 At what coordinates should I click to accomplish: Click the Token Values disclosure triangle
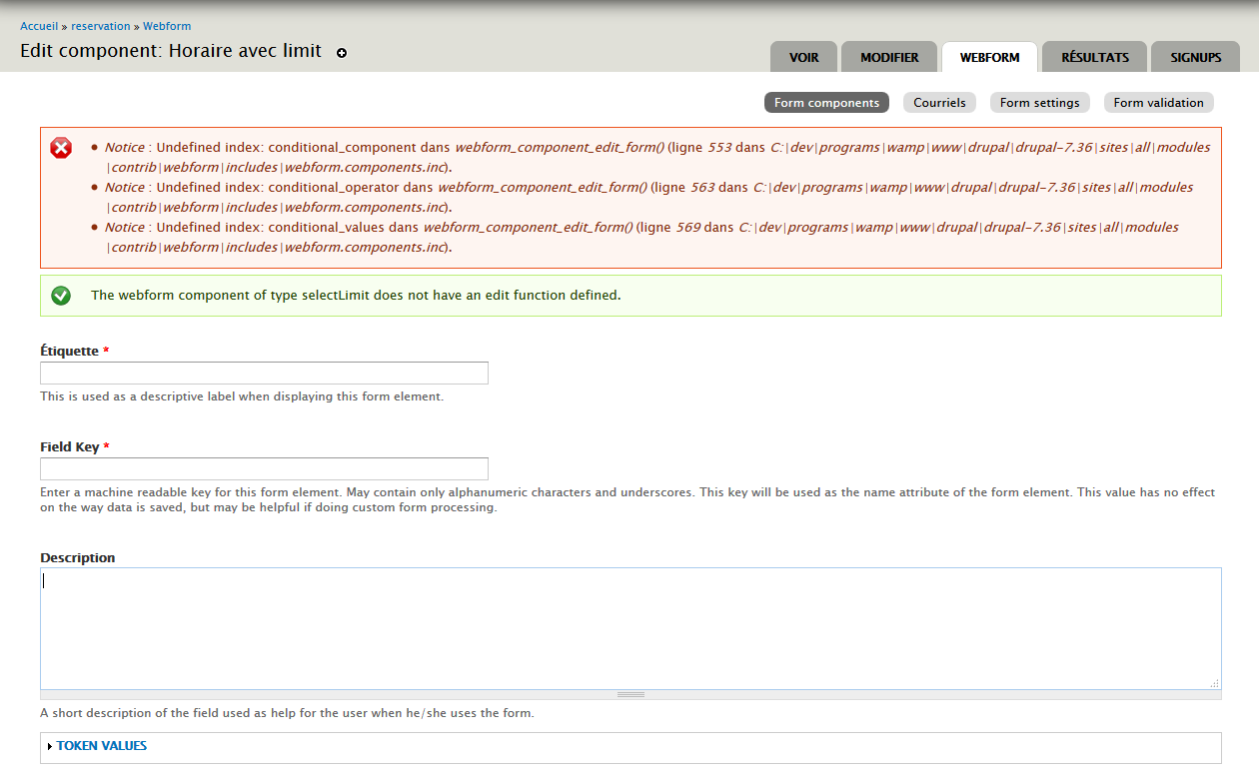point(50,746)
